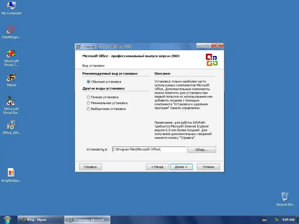Open the Windows Start orb
The height and width of the screenshot is (224, 299).
click(x=7, y=220)
